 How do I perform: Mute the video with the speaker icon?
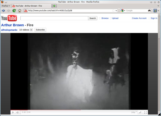pyautogui.click(x=18, y=112)
